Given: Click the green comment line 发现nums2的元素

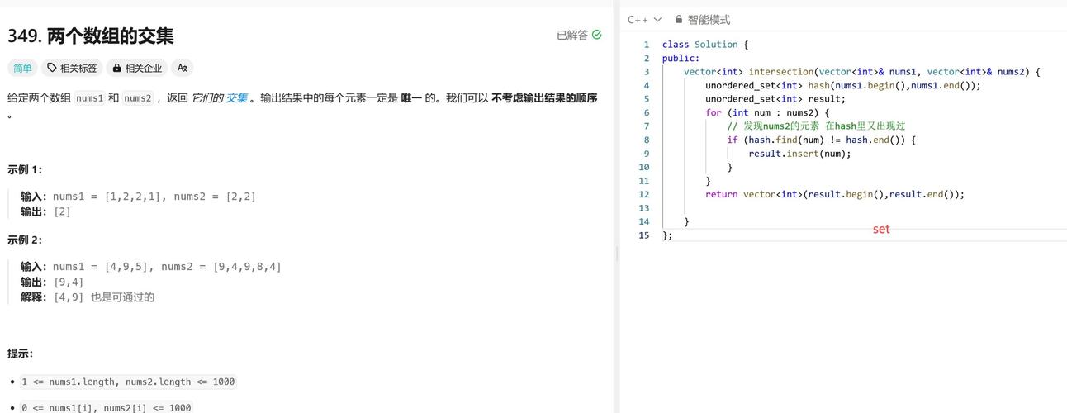Looking at the screenshot, I should click(816, 126).
